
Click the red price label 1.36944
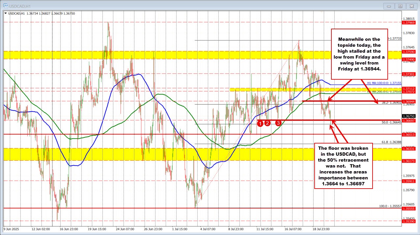coord(408,102)
